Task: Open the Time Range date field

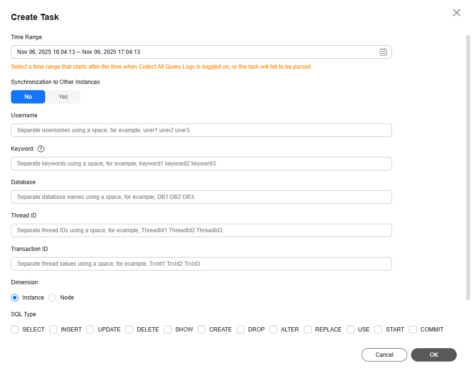Action: 191,52
